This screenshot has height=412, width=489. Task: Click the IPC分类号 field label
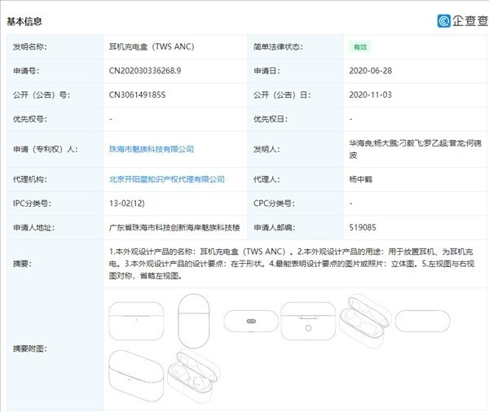[31, 204]
